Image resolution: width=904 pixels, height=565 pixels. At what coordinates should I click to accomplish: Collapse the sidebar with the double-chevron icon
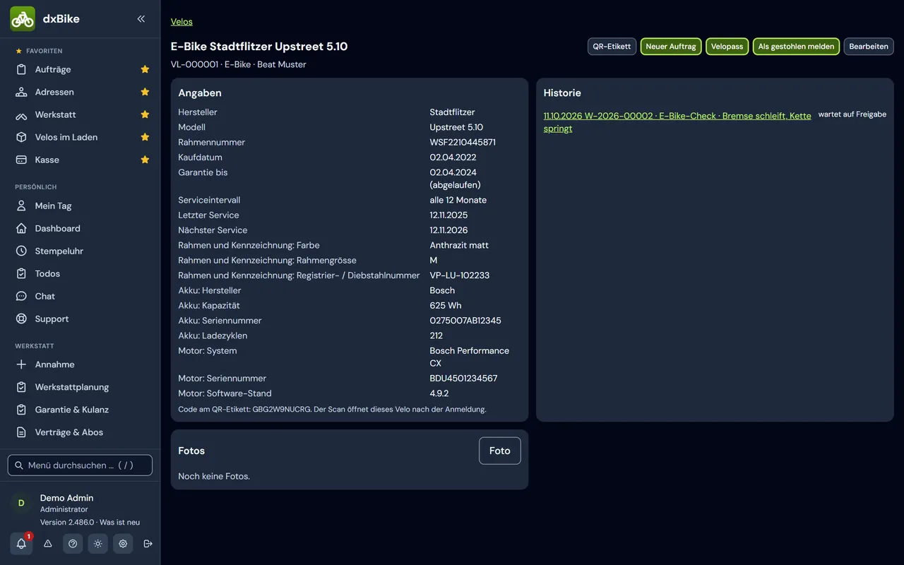click(141, 19)
